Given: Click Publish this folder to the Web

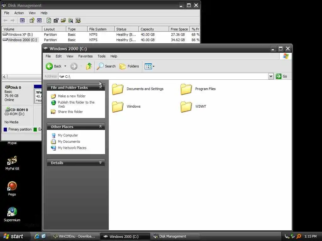Looking at the screenshot, I should coord(76,104).
